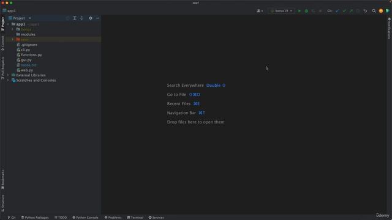The height and width of the screenshot is (220, 392).
Task: Select todos.txt in project tree
Action: click(29, 65)
